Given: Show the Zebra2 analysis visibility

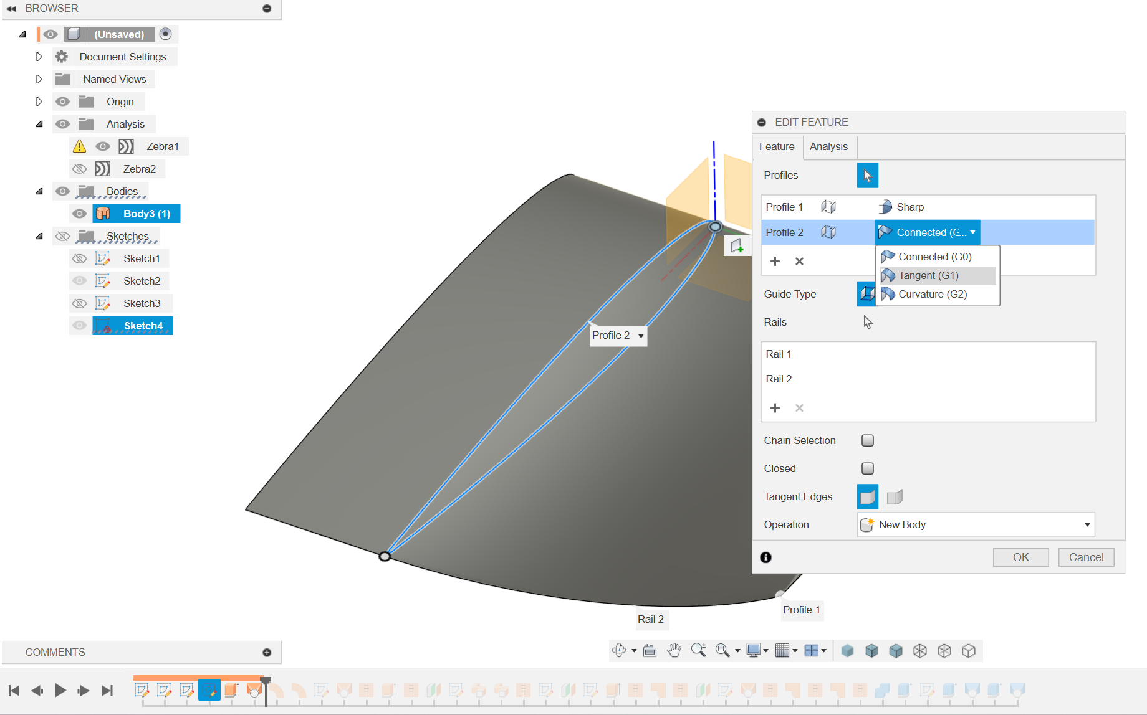Looking at the screenshot, I should [80, 168].
